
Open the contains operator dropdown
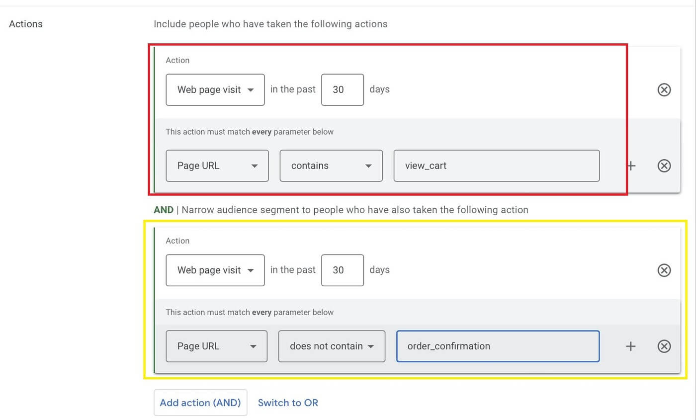coord(331,166)
